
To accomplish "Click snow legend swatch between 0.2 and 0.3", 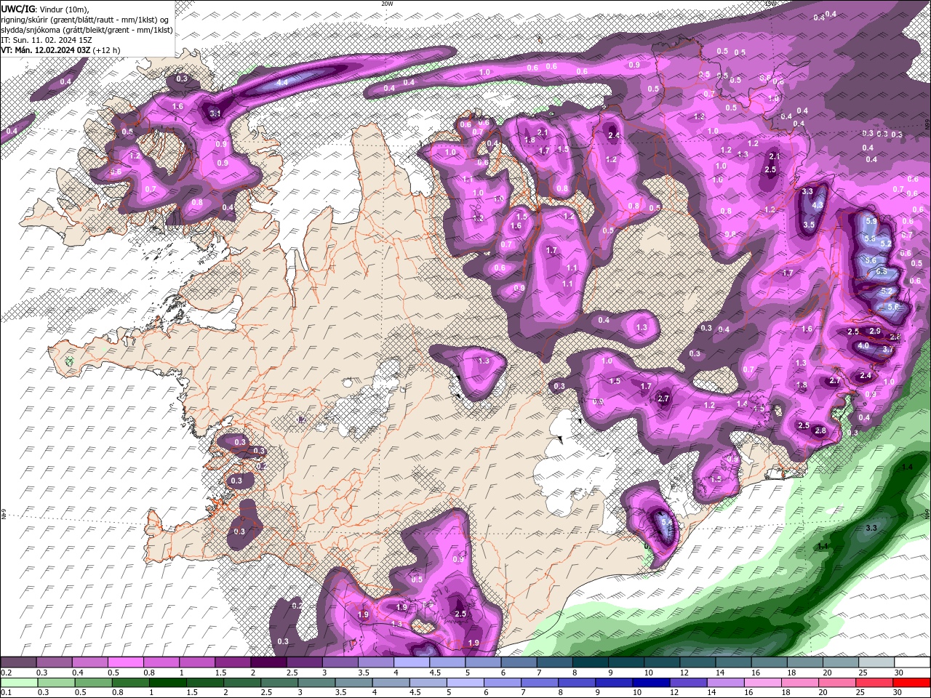I will pyautogui.click(x=18, y=662).
